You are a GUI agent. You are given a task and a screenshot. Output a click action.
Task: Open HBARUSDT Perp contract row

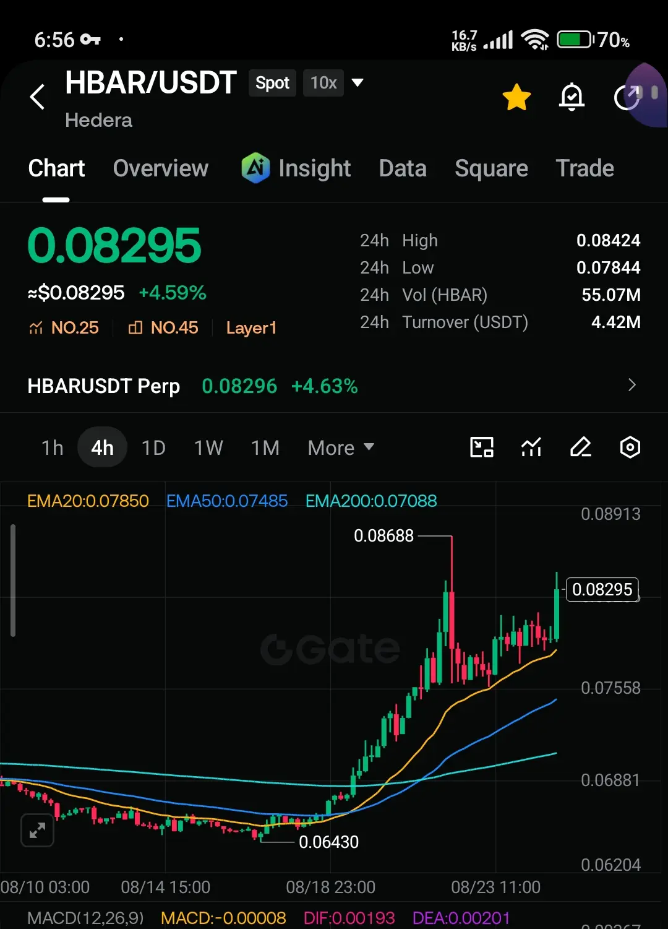pos(334,386)
